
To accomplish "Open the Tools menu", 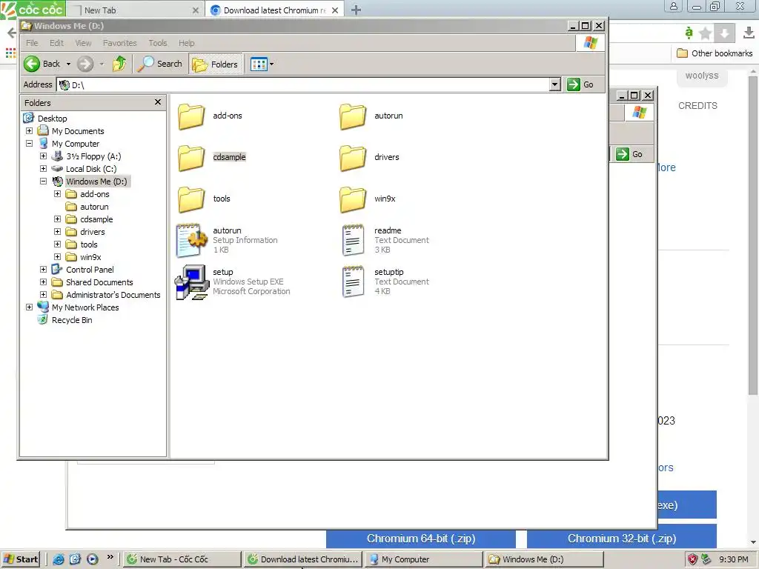I will tap(158, 43).
